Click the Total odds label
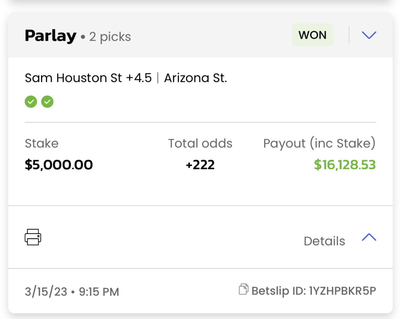 click(x=200, y=143)
